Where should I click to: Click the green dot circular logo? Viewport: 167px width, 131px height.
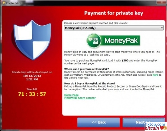pos(94,41)
